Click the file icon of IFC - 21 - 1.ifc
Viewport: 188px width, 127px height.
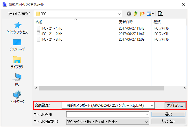coord(38,28)
